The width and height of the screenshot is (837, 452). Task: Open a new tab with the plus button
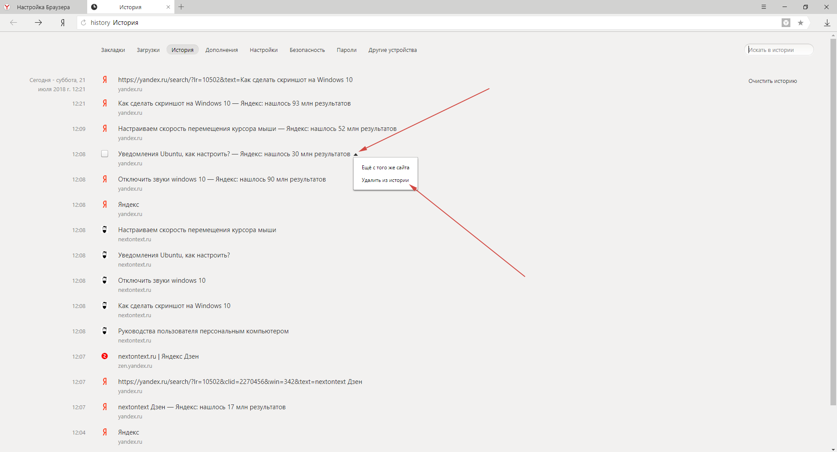coord(181,7)
